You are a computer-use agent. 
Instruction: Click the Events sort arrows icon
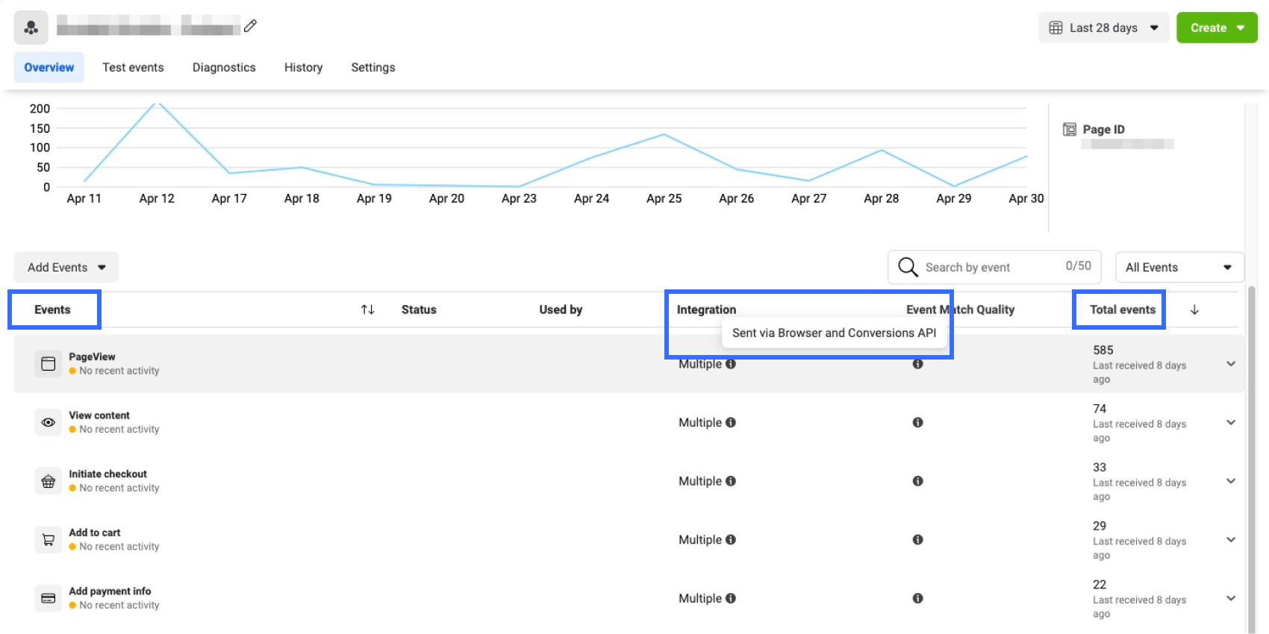pos(367,310)
